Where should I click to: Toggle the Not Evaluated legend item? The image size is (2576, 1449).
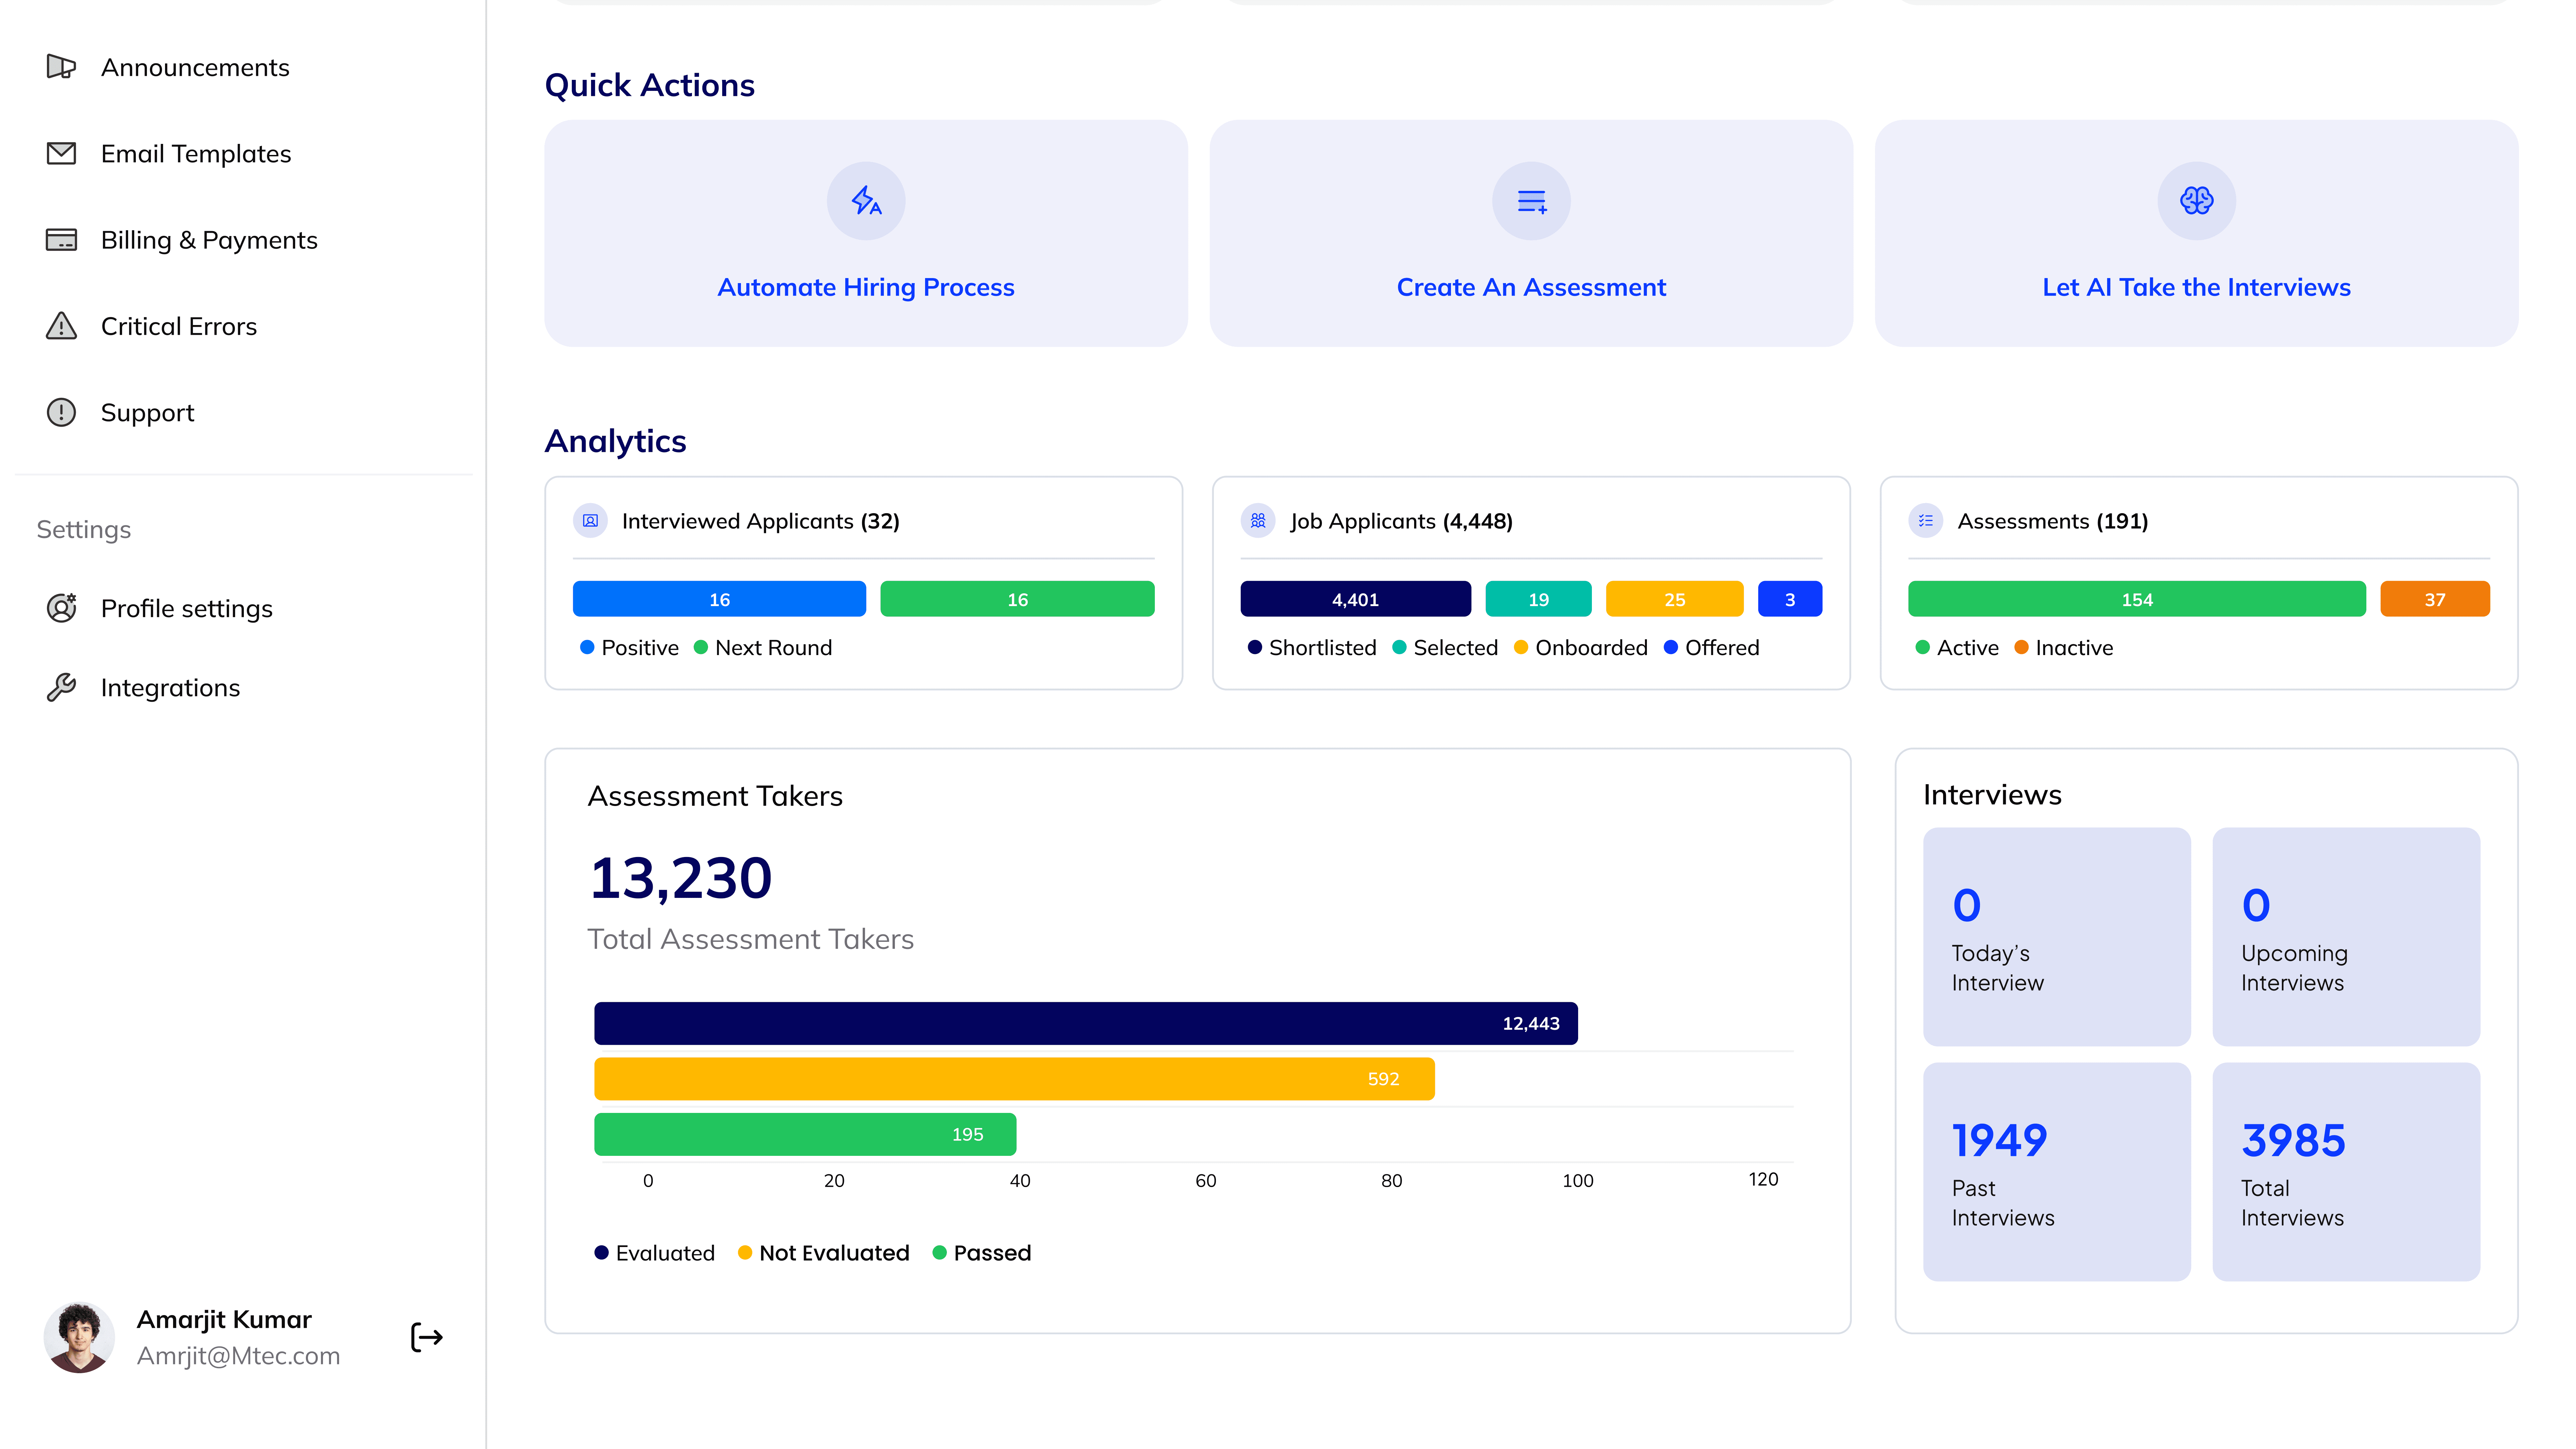coord(823,1253)
